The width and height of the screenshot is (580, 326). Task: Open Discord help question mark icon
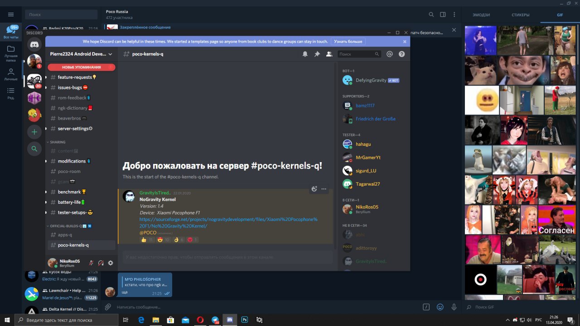click(401, 54)
